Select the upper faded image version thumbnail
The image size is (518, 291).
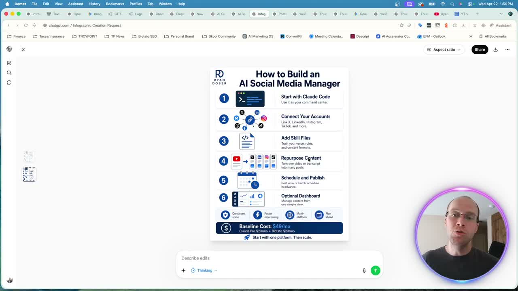coord(29,156)
